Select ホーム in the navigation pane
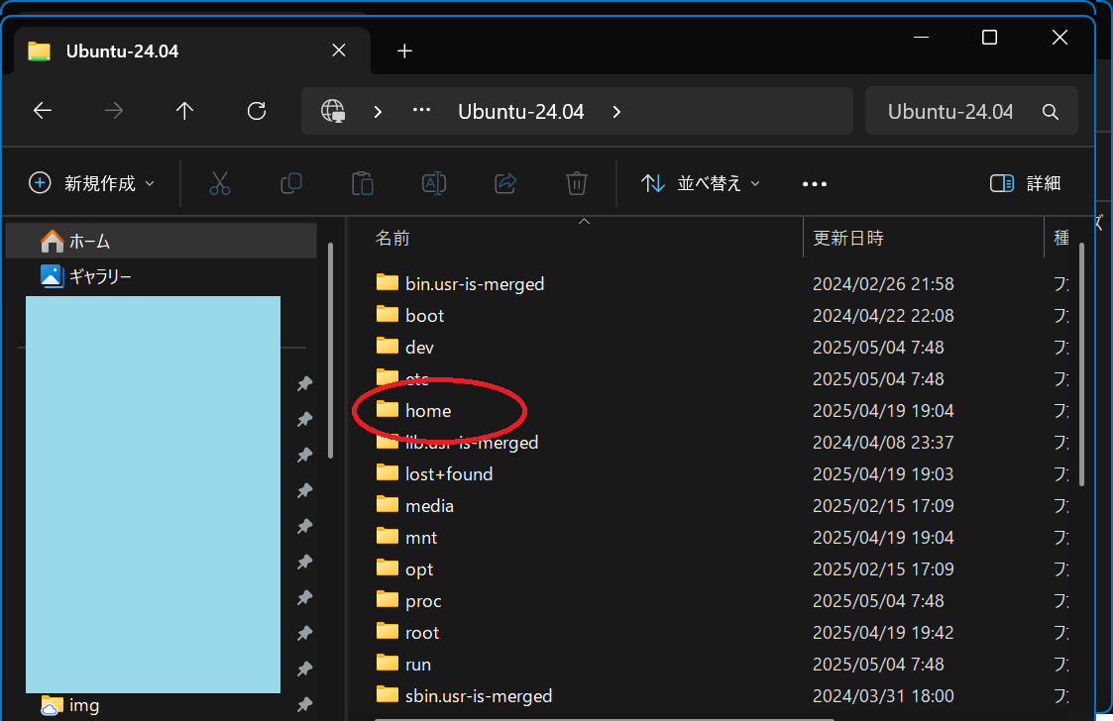 tap(162, 242)
